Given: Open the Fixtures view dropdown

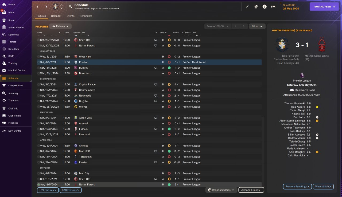Looking at the screenshot, I should coord(60,26).
